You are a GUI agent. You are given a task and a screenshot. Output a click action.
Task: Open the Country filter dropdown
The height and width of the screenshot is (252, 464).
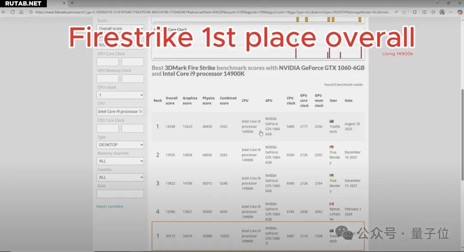coord(120,177)
